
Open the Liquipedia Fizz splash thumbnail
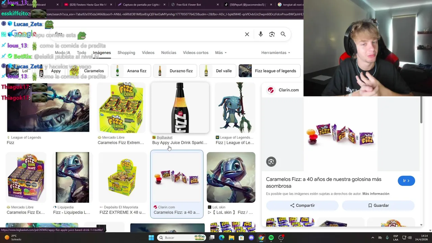coord(72,177)
